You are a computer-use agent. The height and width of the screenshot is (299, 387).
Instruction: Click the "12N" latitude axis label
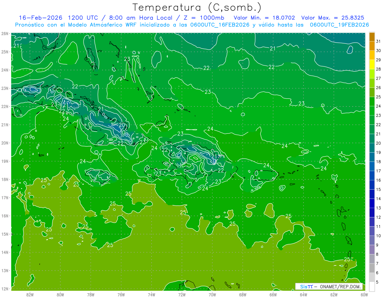[x=5, y=289]
